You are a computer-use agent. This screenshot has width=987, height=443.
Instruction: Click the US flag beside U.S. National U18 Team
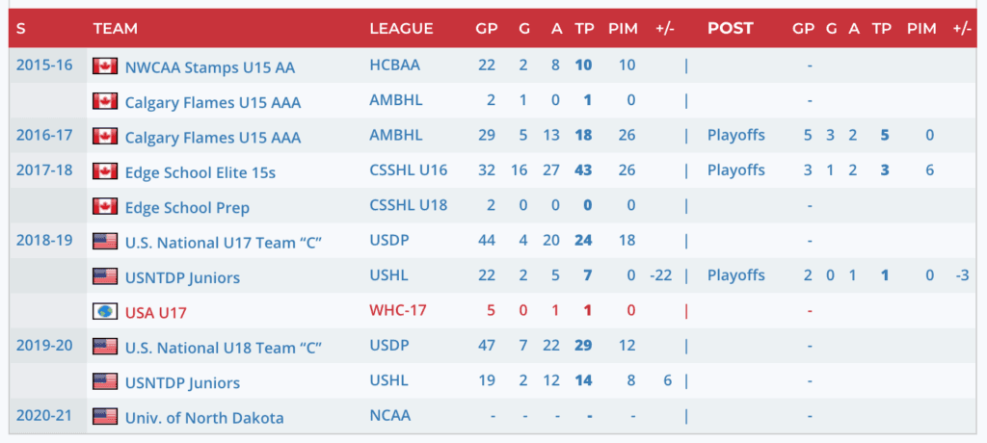click(x=105, y=347)
